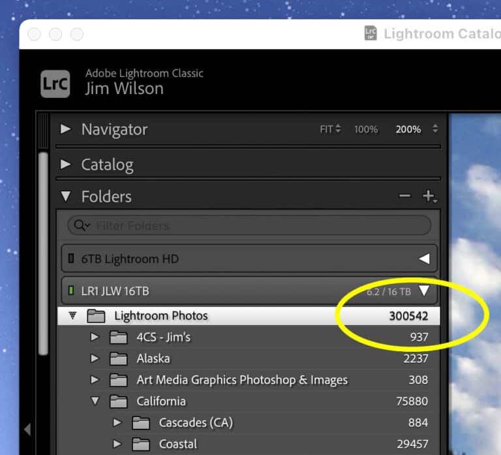The height and width of the screenshot is (455, 501).
Task: Click the left panel hide arrow
Action: (27, 429)
